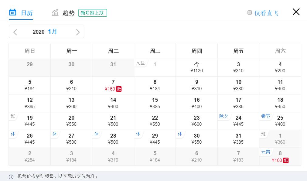Go to the previous month
Viewport: 307px width, 181px height.
15,32
